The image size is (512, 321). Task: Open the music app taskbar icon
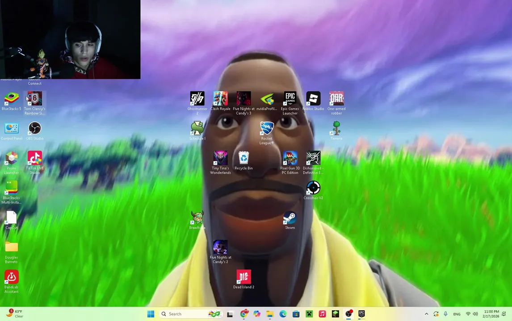(322, 314)
